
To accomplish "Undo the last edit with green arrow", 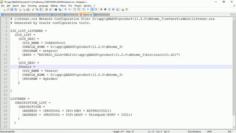I will click(x=46, y=10).
